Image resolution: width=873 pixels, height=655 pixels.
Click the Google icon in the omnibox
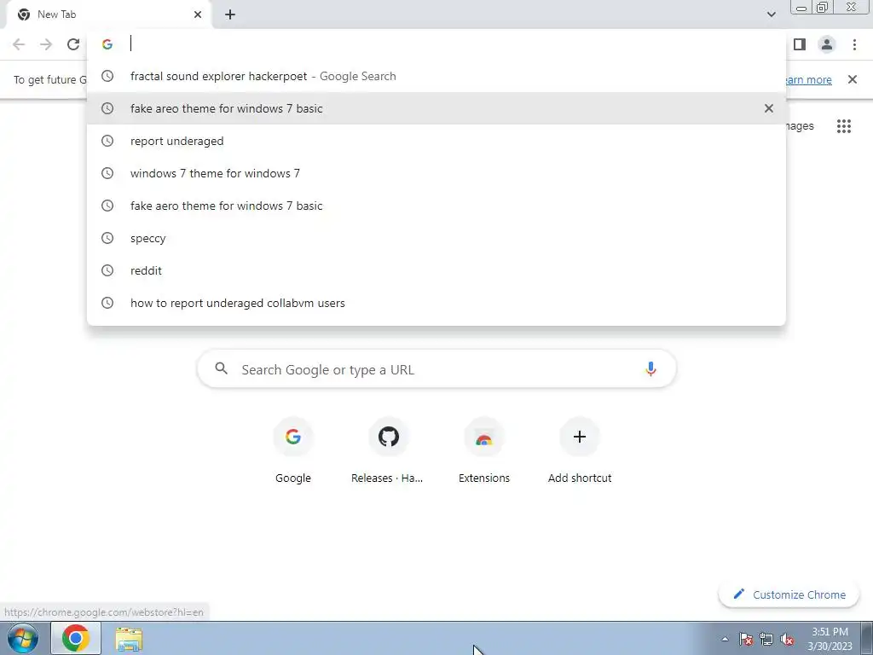(107, 44)
